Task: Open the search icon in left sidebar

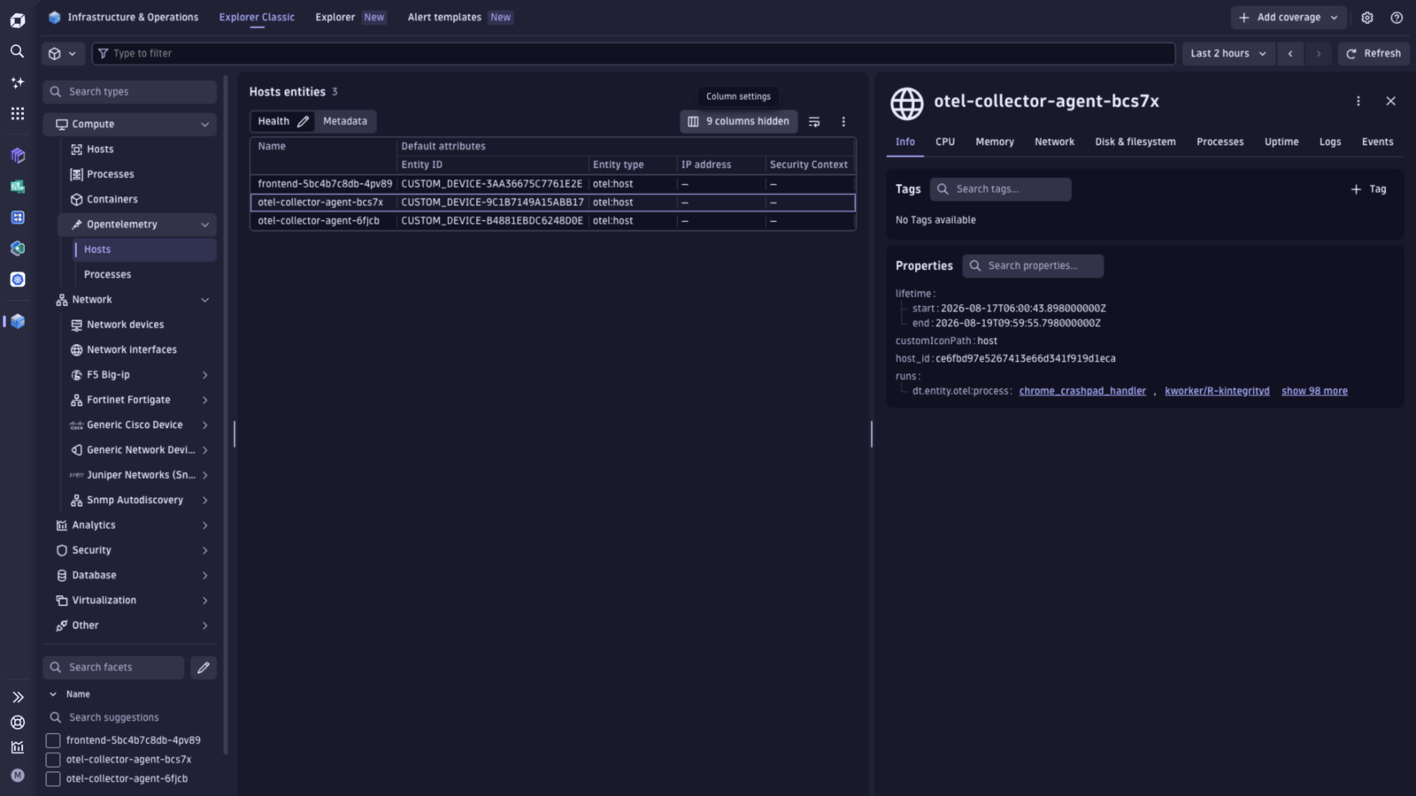Action: (17, 51)
